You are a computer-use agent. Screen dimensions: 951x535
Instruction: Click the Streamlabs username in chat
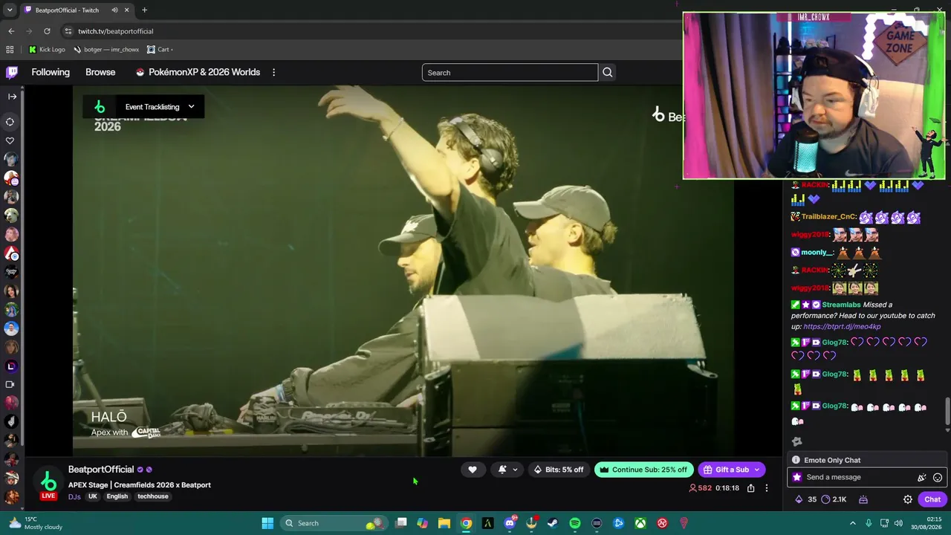(841, 305)
